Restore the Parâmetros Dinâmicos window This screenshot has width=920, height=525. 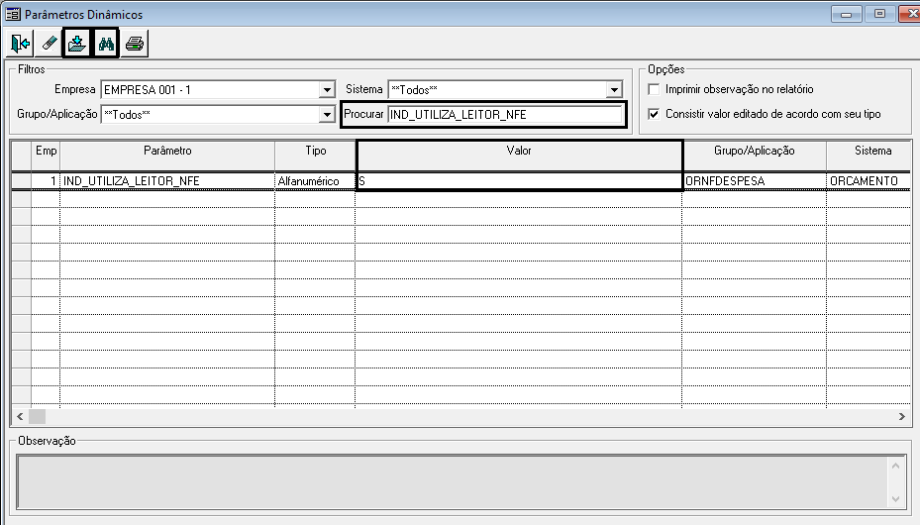(879, 14)
